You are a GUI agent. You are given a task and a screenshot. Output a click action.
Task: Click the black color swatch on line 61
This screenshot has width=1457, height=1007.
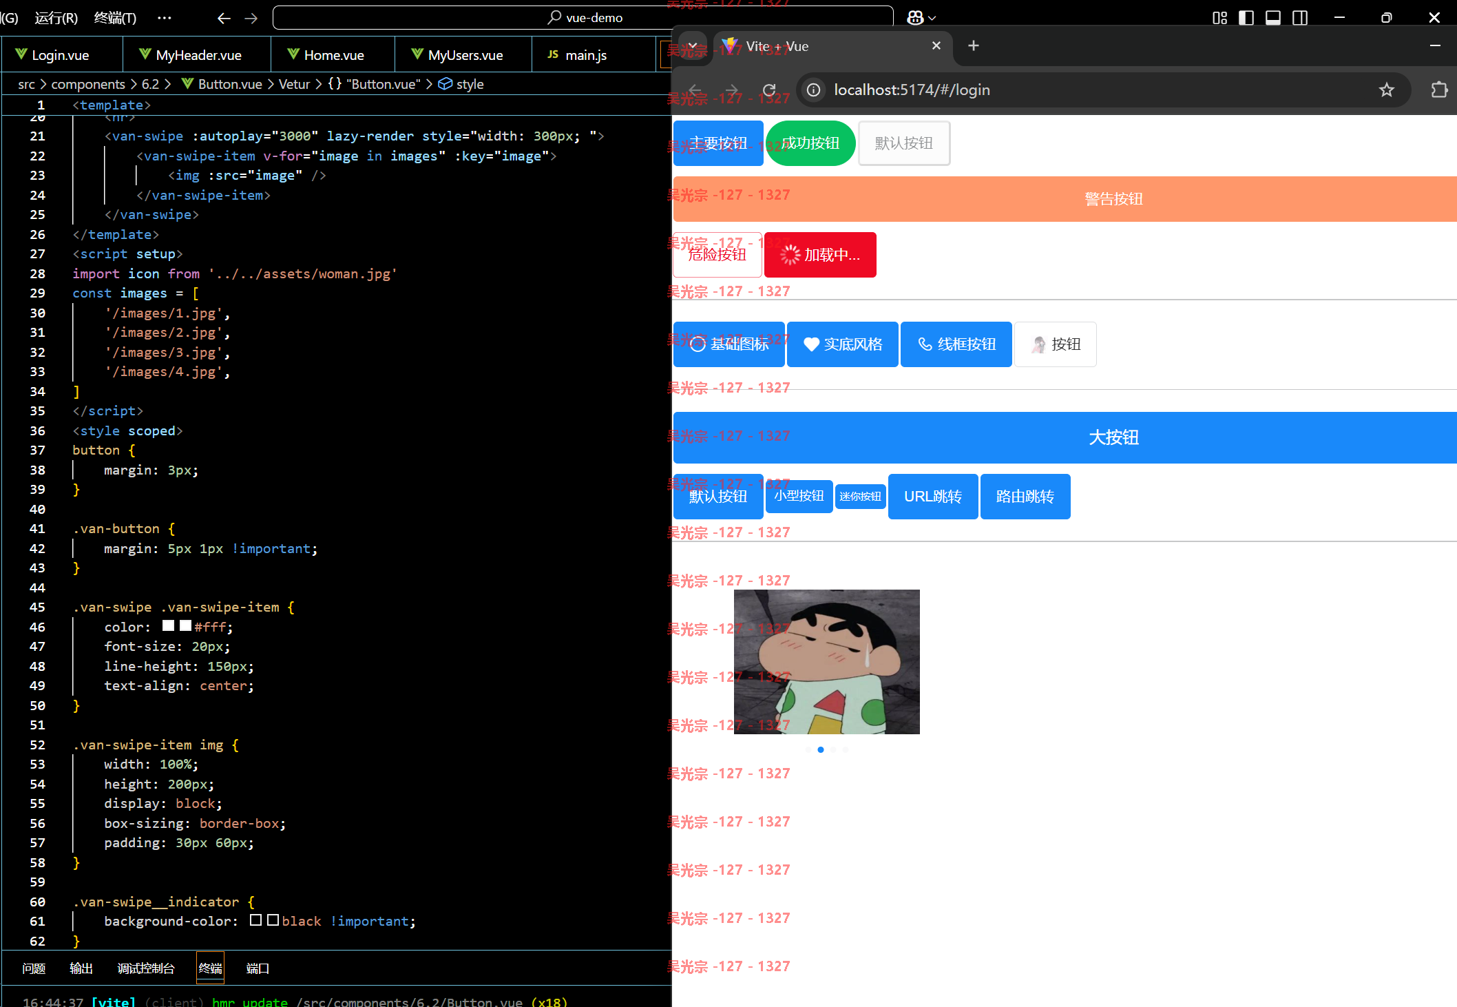click(273, 920)
